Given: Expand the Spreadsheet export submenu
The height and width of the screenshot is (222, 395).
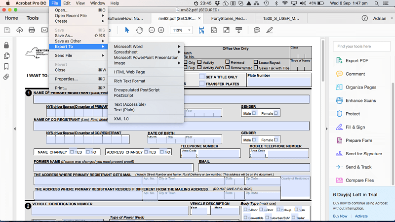Looking at the screenshot, I should tap(146, 52).
